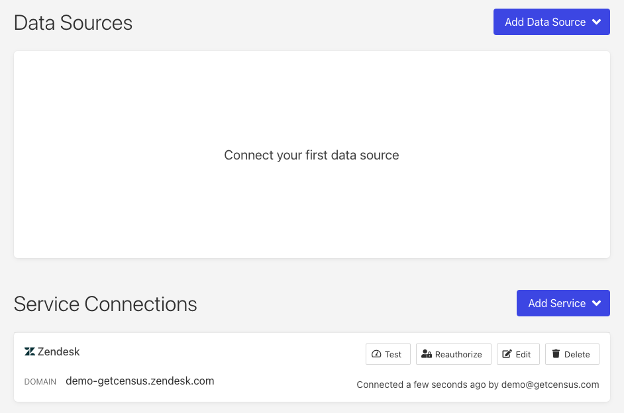Select the demo-getcensus.zendesk.com domain text
Image resolution: width=624 pixels, height=413 pixels.
[140, 381]
